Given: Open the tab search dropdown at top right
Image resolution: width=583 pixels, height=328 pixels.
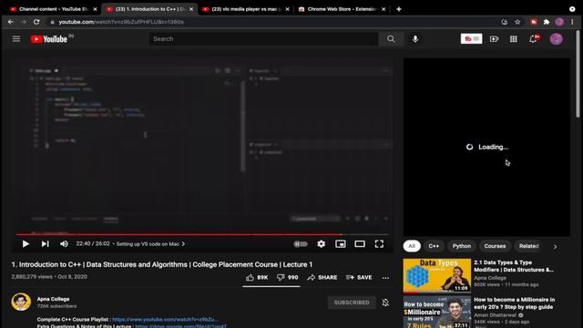Looking at the screenshot, I should click(572, 9).
